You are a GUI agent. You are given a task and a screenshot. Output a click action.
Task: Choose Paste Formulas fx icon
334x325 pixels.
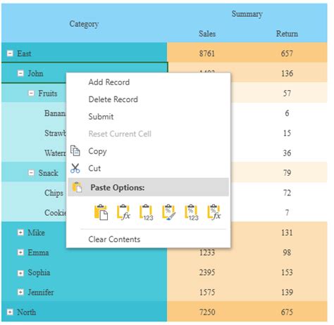123,212
